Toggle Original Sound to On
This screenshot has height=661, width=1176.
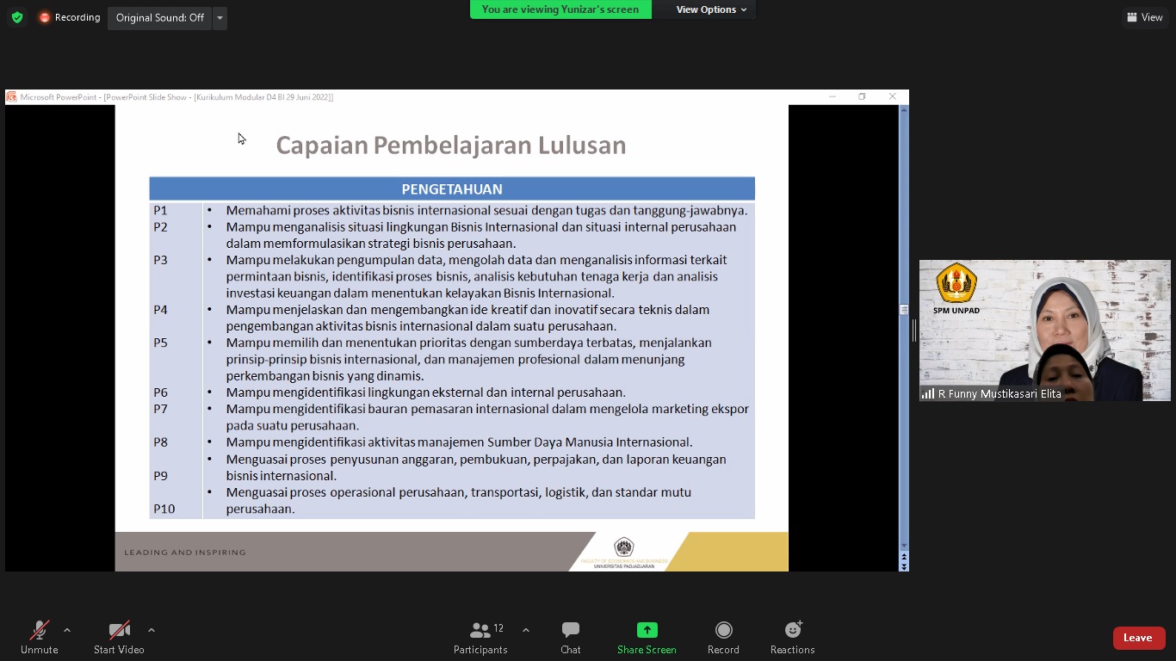tap(159, 16)
